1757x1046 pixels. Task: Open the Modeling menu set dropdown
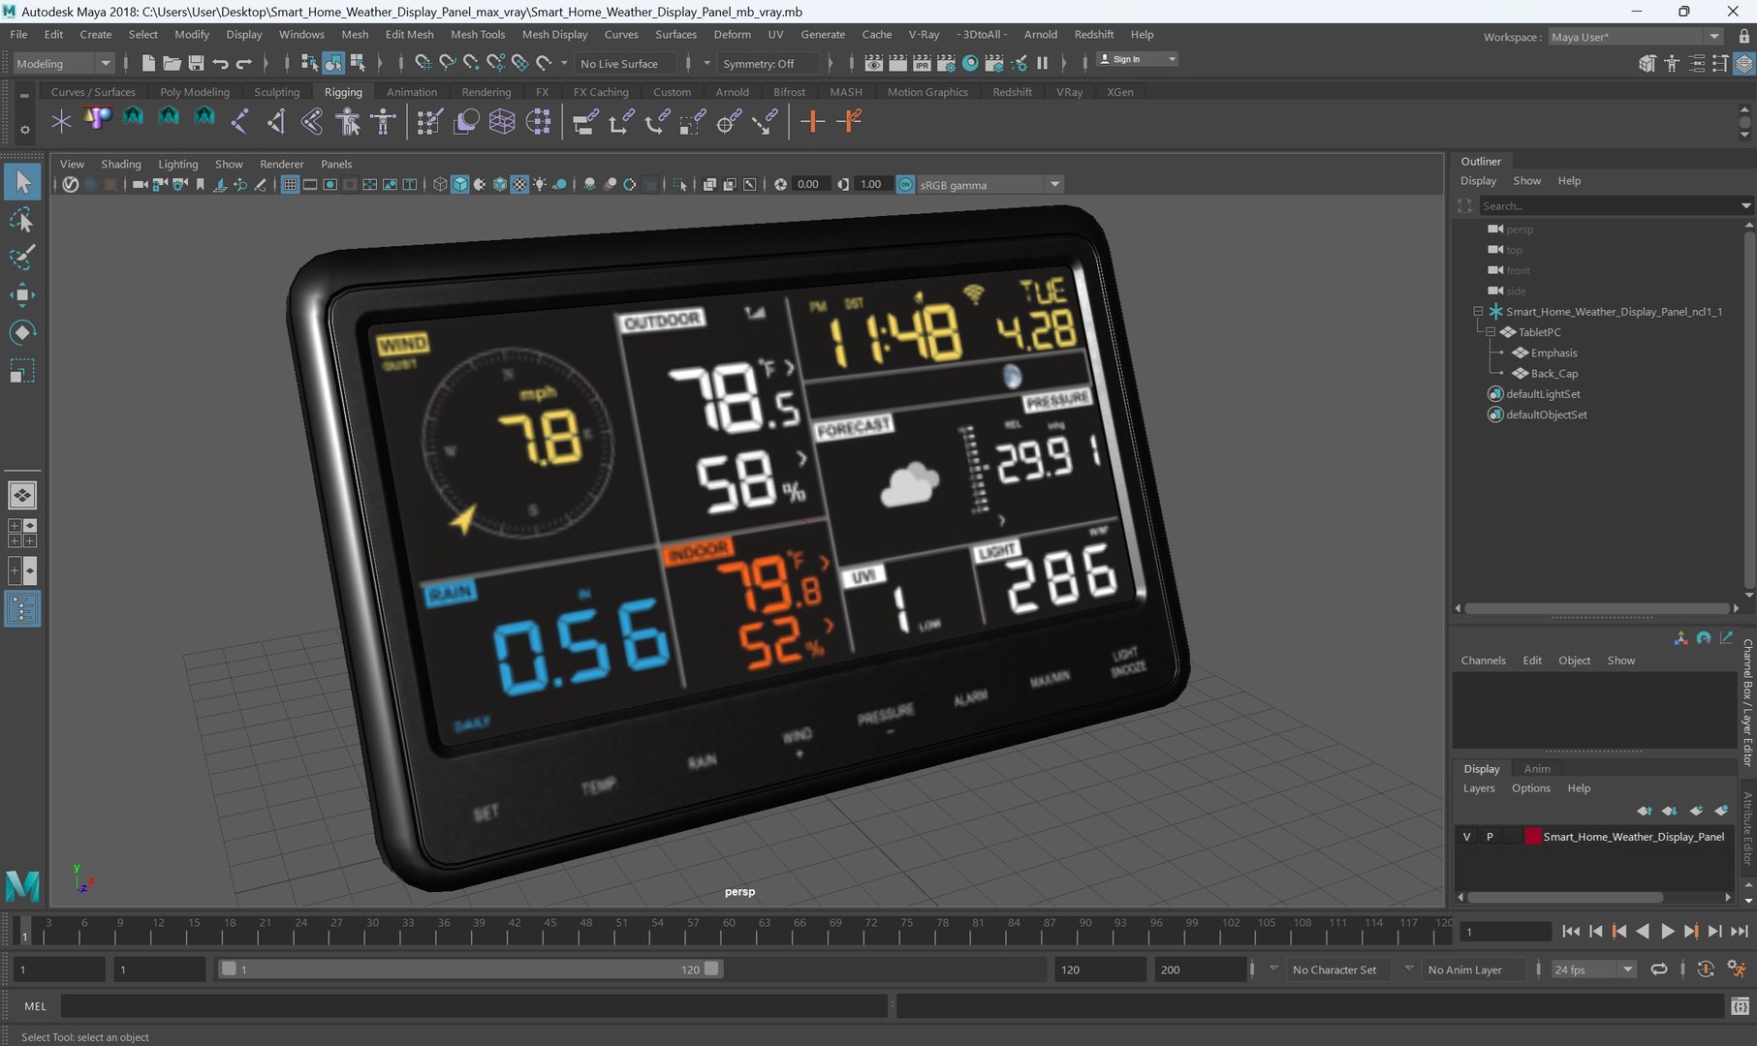pos(63,63)
